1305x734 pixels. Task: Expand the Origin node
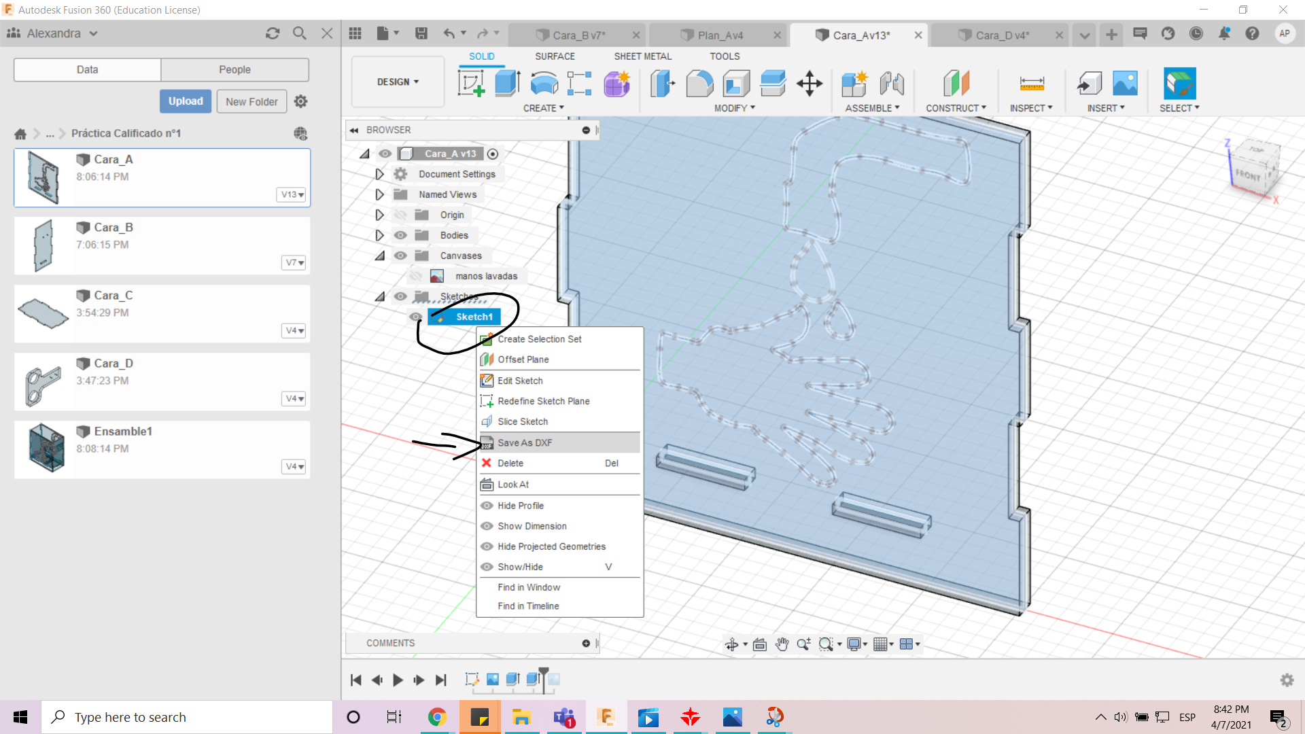click(x=379, y=215)
